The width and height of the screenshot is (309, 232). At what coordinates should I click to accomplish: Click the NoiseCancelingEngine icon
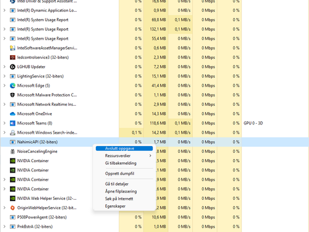tap(12, 152)
